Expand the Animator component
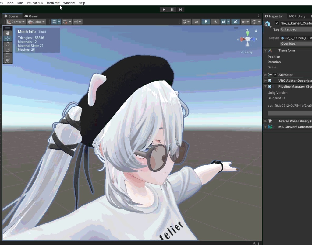 coord(265,75)
